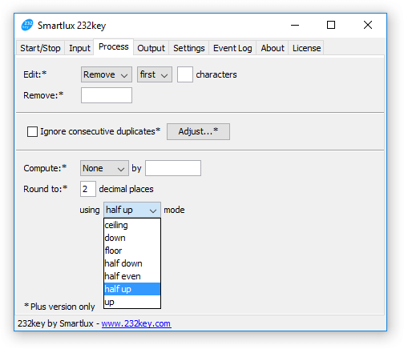Open the Settings tab

click(189, 48)
